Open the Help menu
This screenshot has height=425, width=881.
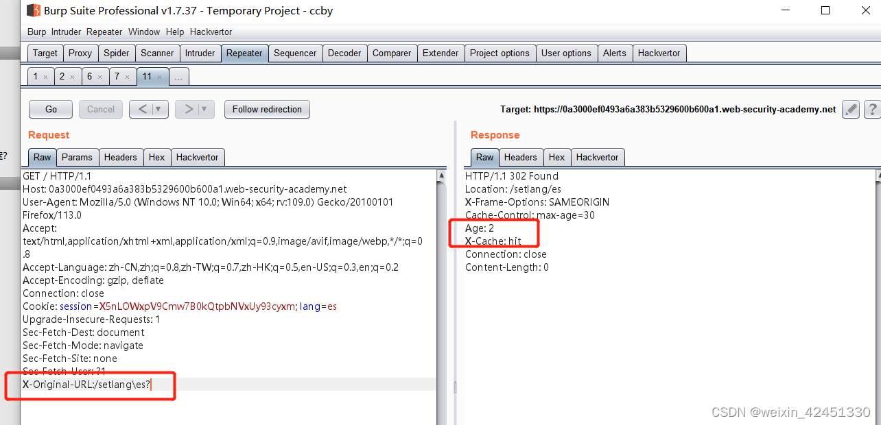(175, 32)
